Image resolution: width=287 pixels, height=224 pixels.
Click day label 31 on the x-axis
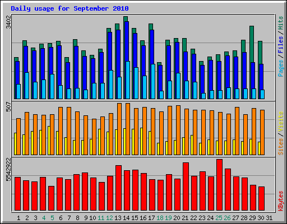tap(269, 218)
